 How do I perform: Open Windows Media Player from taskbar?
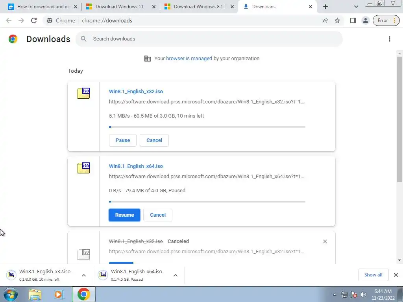[x=59, y=294]
